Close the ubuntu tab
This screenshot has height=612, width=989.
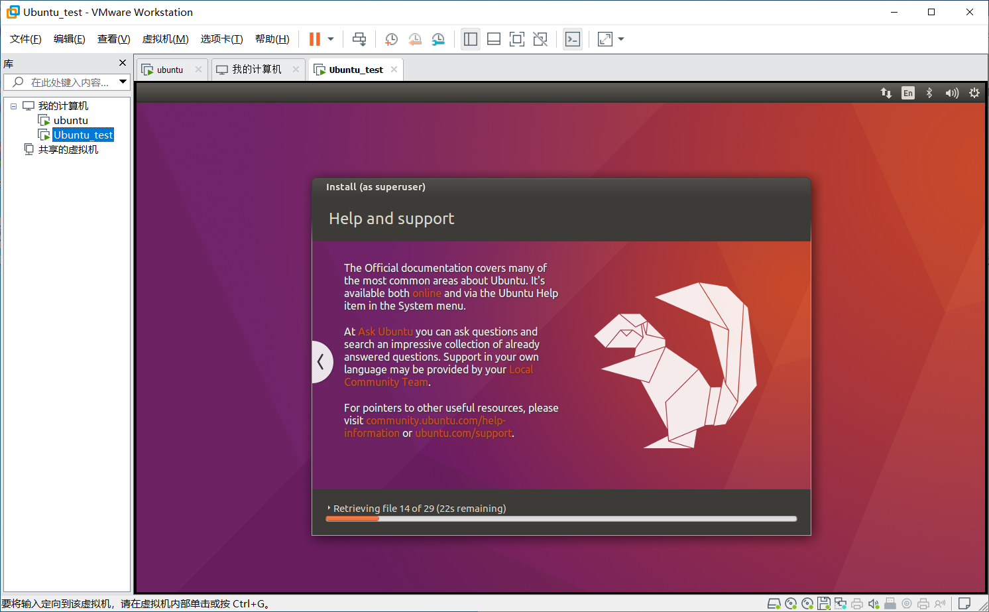tap(198, 70)
